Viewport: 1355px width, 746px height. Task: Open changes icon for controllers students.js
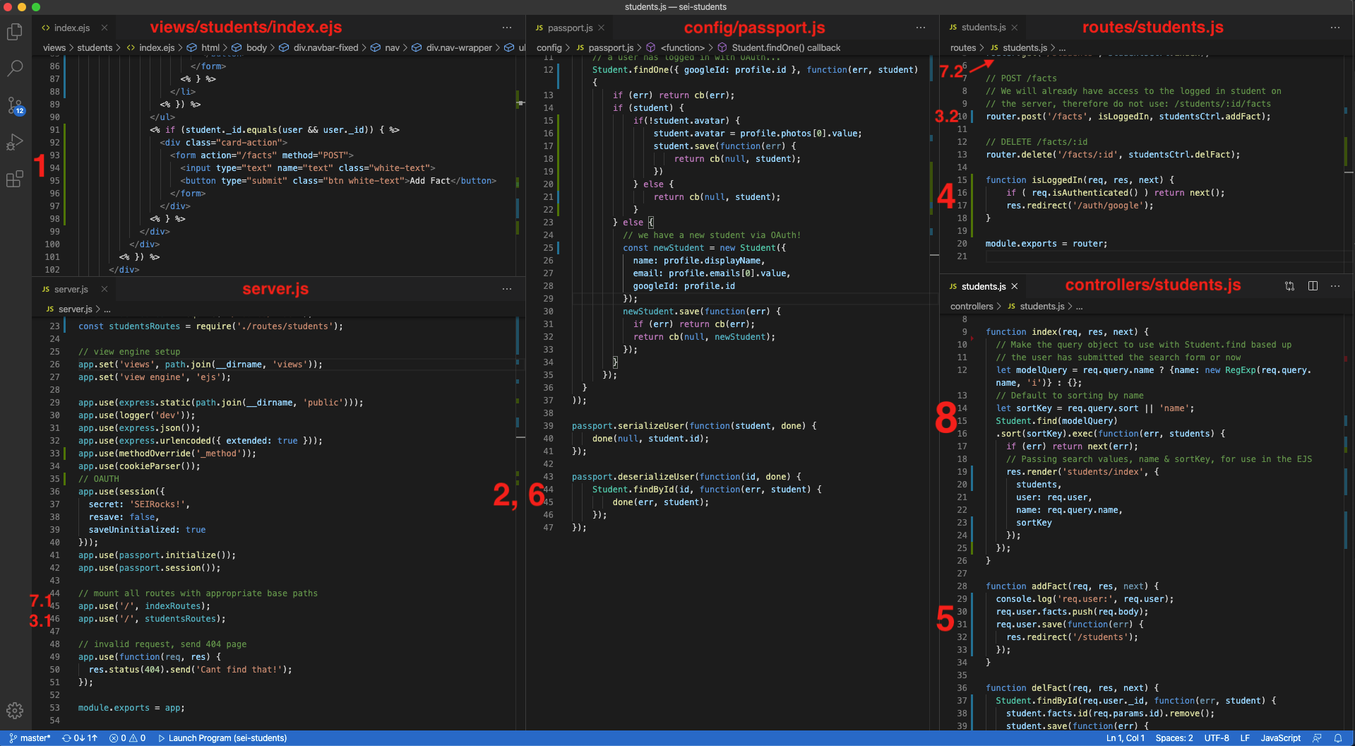coord(1289,286)
